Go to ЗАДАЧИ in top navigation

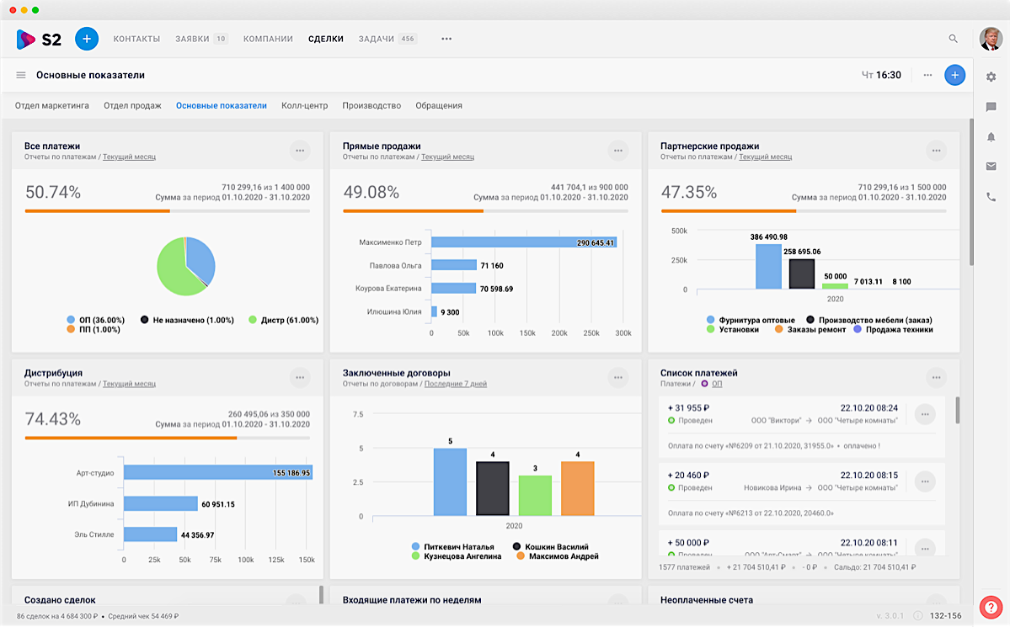coord(377,39)
